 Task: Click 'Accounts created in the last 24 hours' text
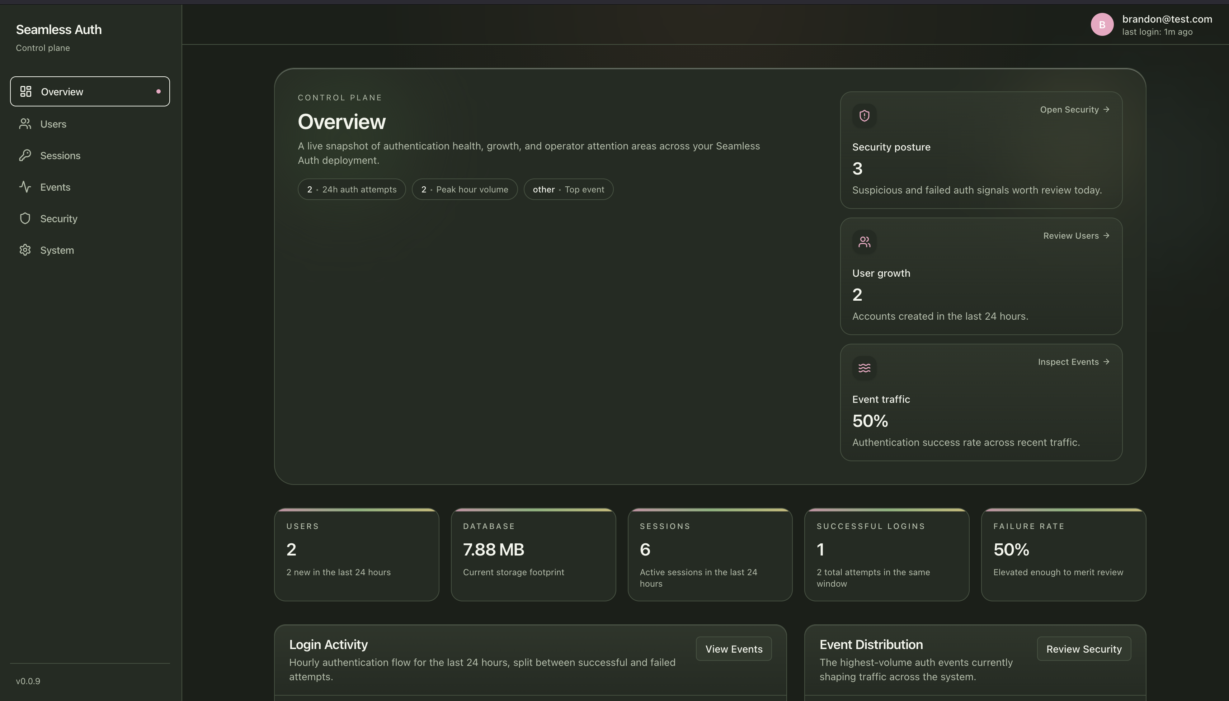click(940, 316)
